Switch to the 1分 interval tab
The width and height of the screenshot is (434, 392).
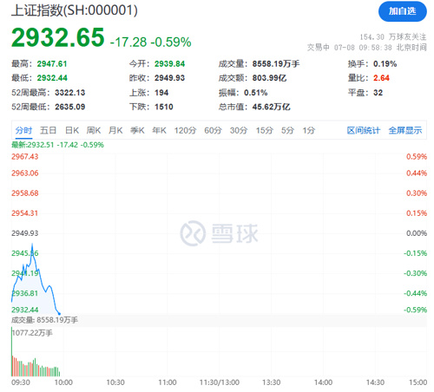point(309,130)
